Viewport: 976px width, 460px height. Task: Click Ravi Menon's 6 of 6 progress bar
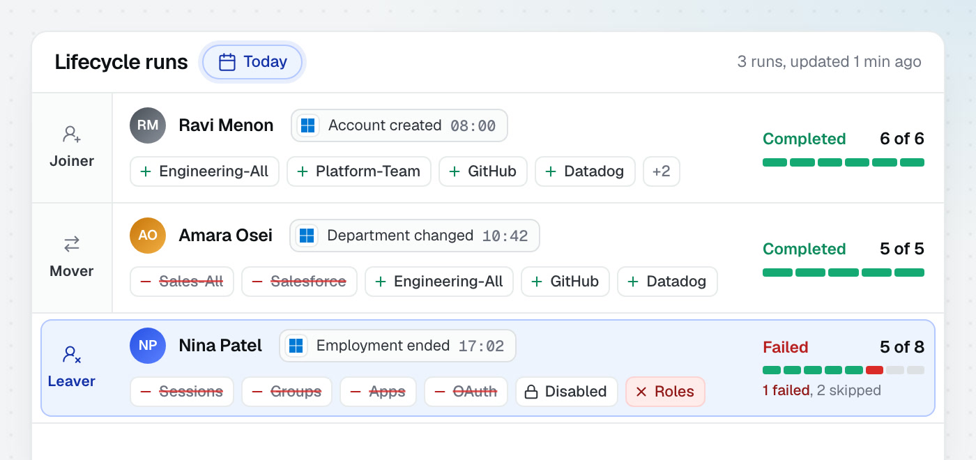click(844, 162)
